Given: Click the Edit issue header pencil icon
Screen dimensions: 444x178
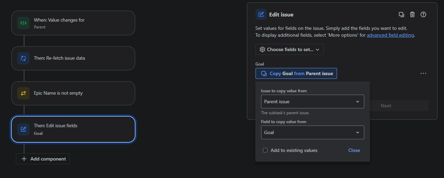Looking at the screenshot, I should [261, 14].
